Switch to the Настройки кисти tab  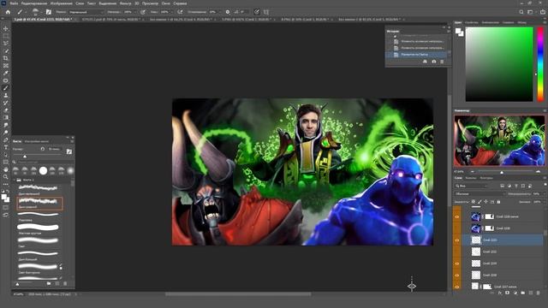[37, 141]
